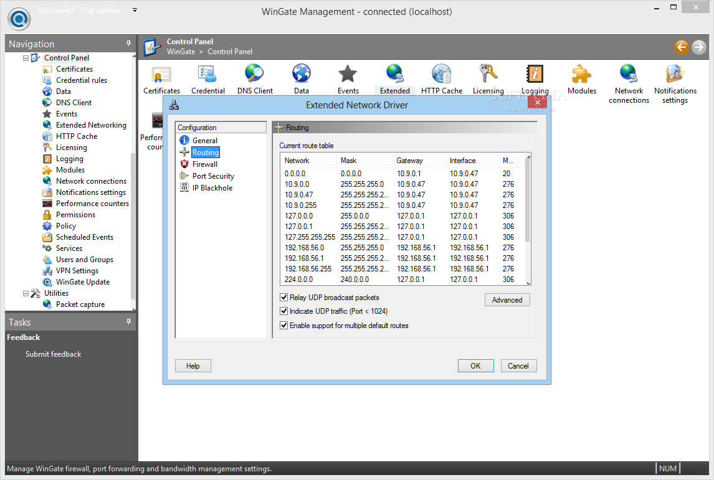Image resolution: width=714 pixels, height=480 pixels.
Task: Click Trial options in the title bar
Action: point(100,11)
